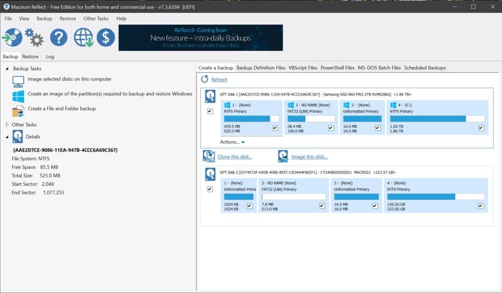Uncheck Disk 1 unformatted 16 MB partition checkbox
Viewport: 502px width, 293px height.
point(378,128)
